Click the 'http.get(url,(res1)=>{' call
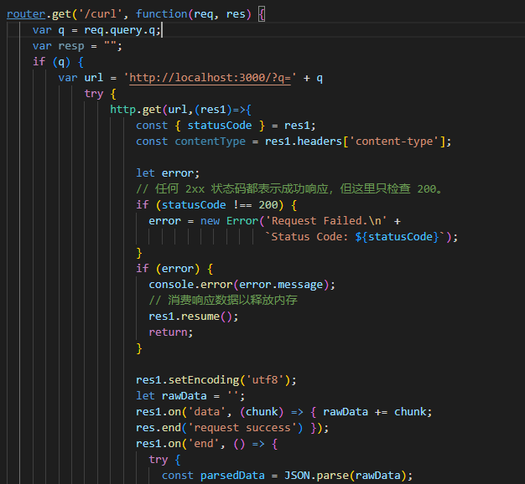 [x=181, y=110]
